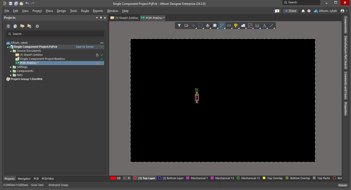
Task: Pin the Projects panel
Action: [x=101, y=18]
